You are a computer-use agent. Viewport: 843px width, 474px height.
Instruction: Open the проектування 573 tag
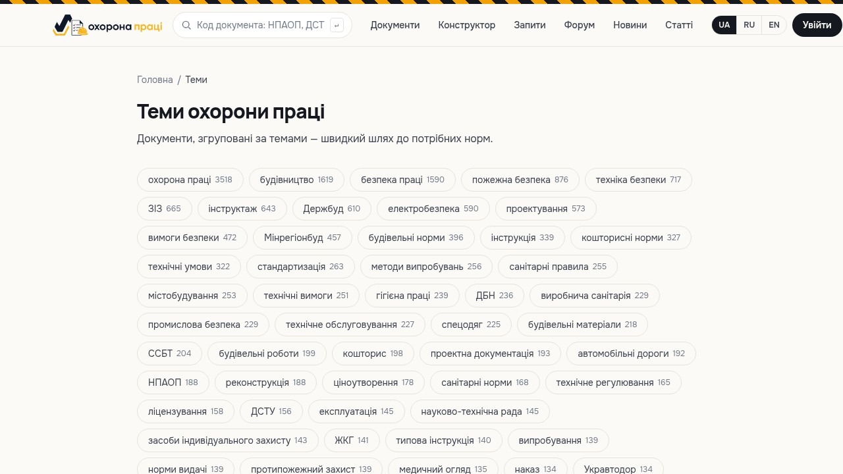coord(546,209)
